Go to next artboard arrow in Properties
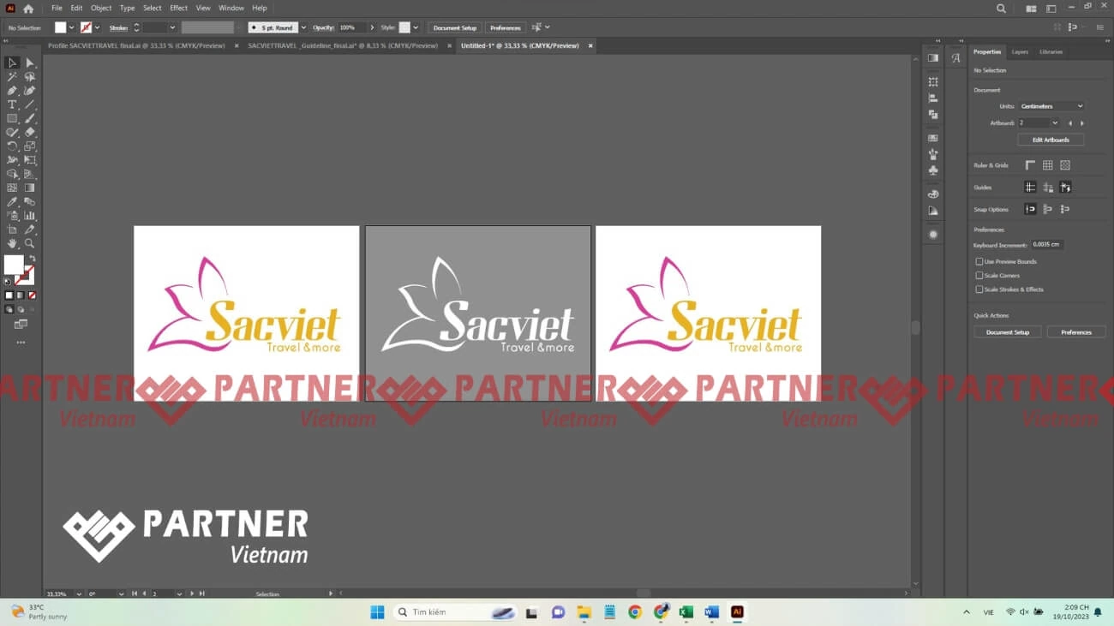1114x626 pixels. pyautogui.click(x=1082, y=123)
